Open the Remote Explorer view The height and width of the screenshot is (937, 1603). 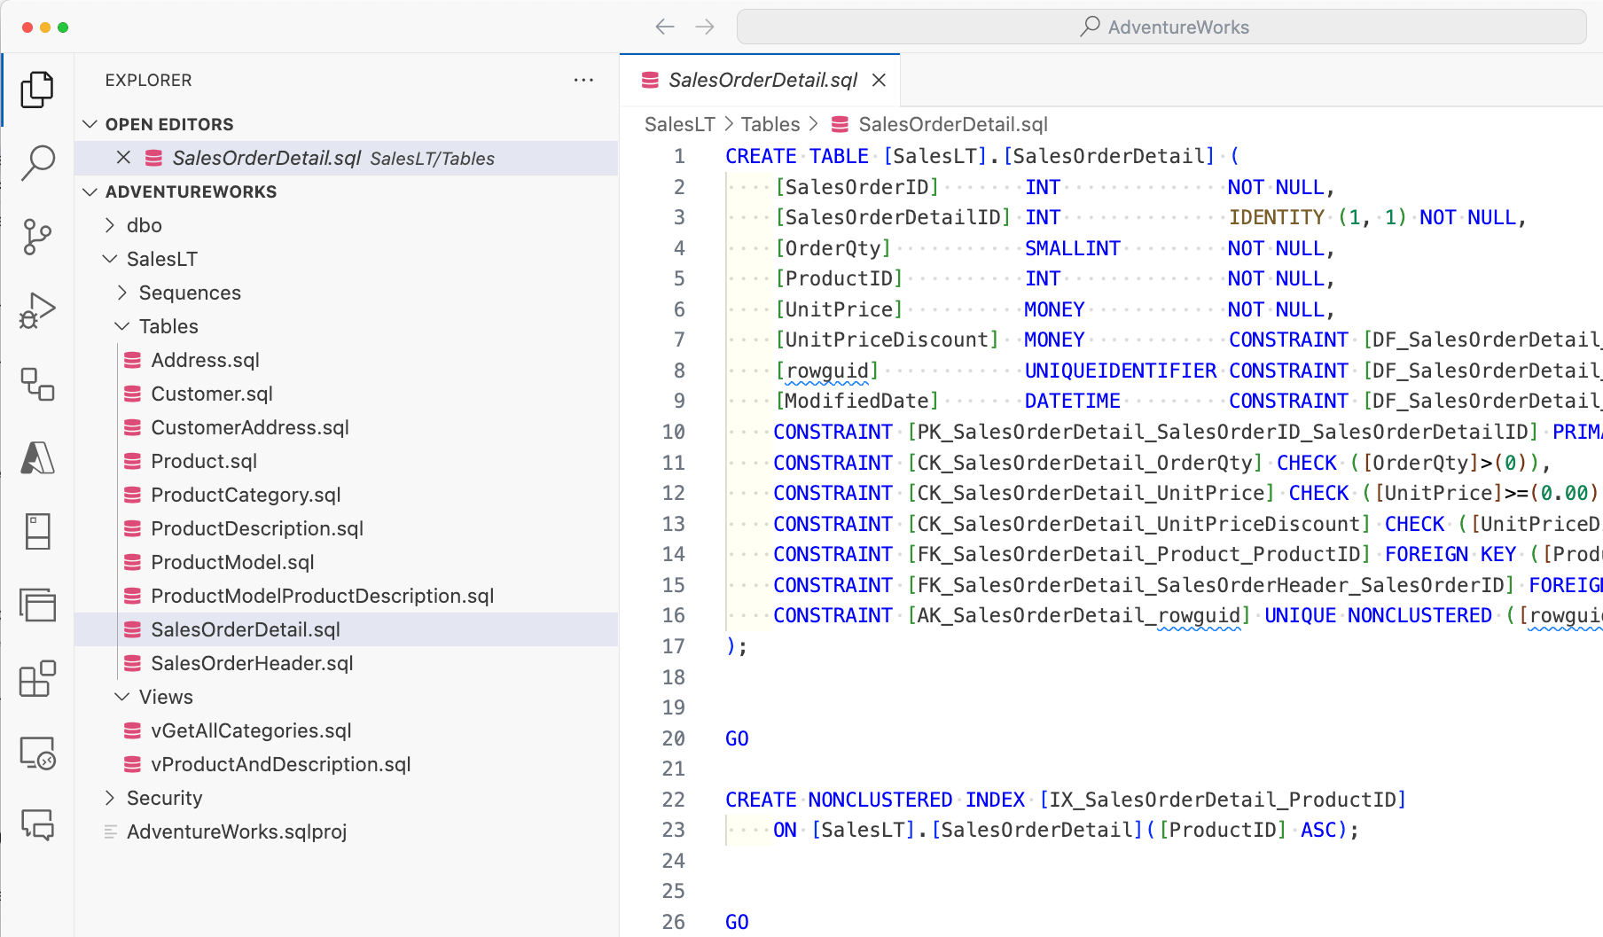35,753
